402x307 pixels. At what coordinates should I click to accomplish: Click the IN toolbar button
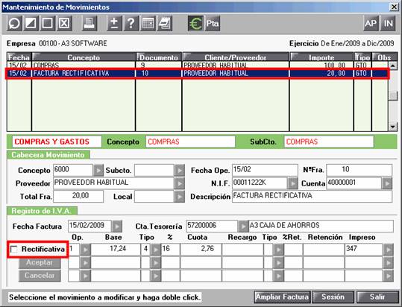pos(388,23)
